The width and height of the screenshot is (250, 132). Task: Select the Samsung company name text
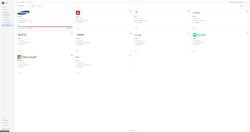[x=20, y=16]
